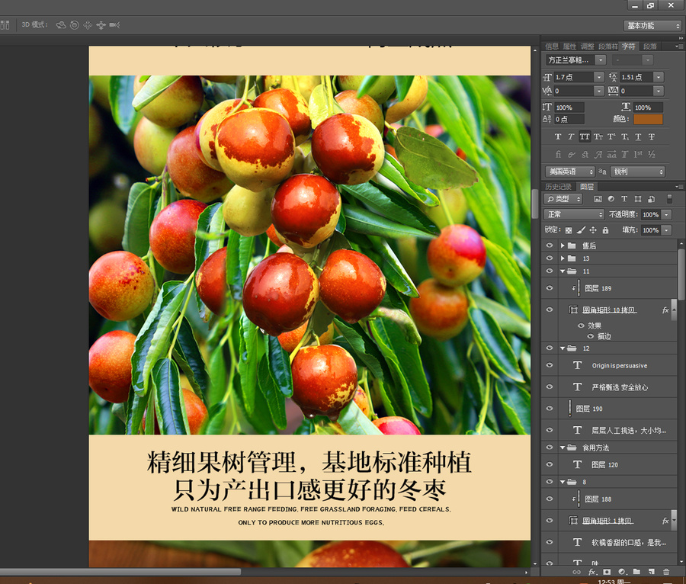Viewport: 686px width, 584px height.
Task: Click the 3D rotate object icon
Action: click(61, 25)
